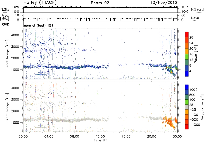Click "-25" on the velocity colorbar

(x=193, y=110)
